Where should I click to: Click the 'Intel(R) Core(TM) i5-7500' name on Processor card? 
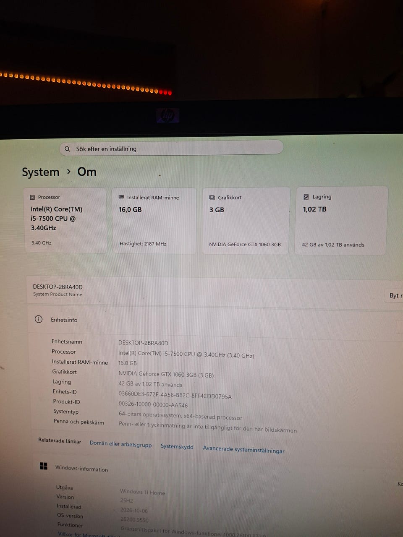(56, 218)
